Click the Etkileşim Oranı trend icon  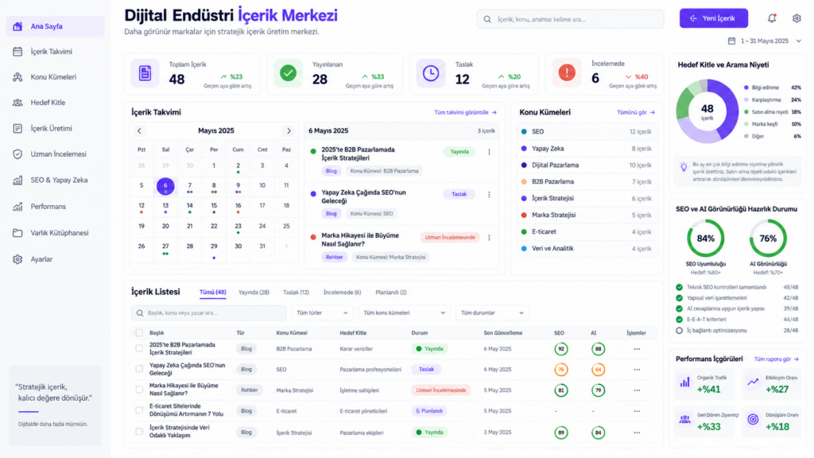(753, 382)
